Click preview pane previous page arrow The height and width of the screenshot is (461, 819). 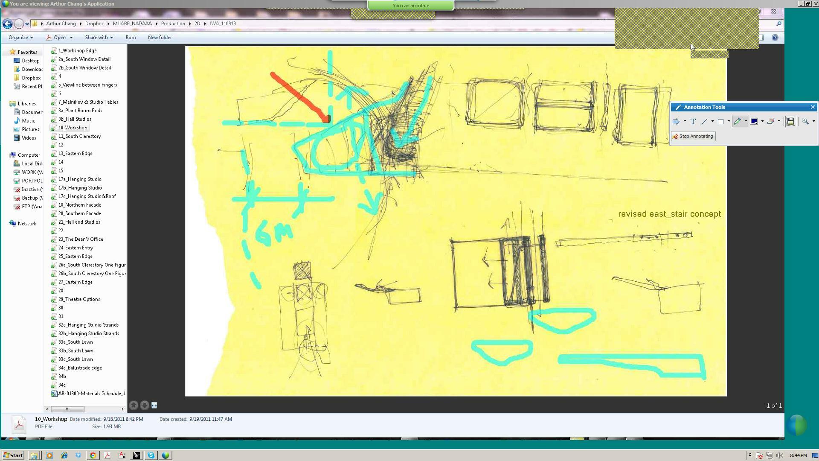coord(134,405)
